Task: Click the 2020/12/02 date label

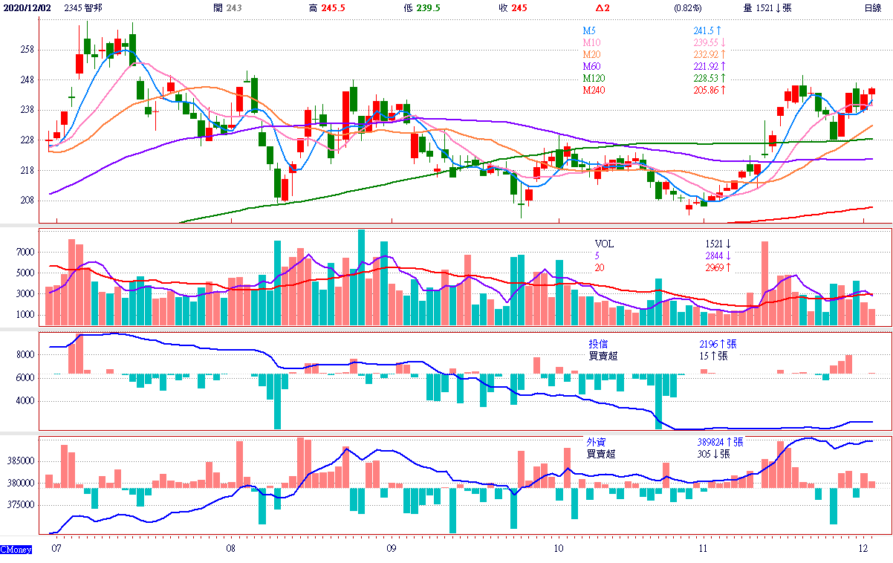Action: coord(27,7)
